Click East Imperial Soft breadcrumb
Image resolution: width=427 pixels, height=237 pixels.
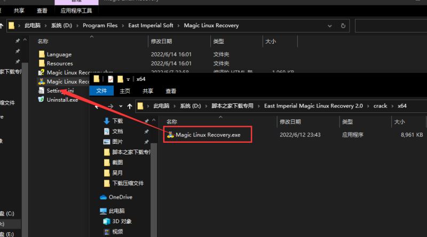coord(151,26)
